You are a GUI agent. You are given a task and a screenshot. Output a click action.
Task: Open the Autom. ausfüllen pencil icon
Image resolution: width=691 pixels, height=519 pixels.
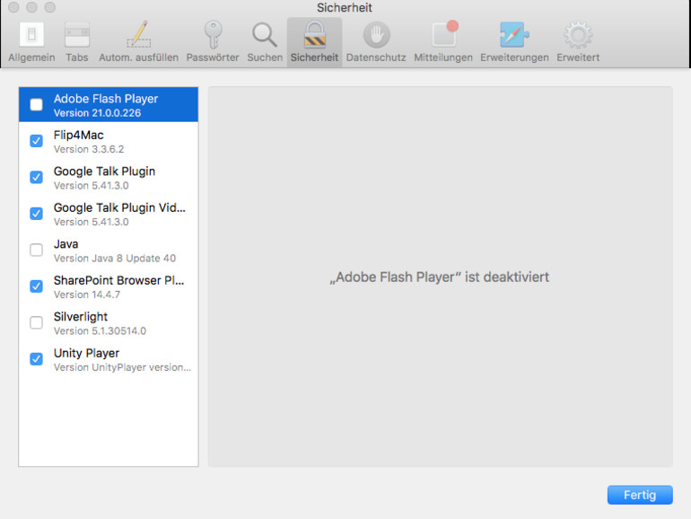(139, 34)
